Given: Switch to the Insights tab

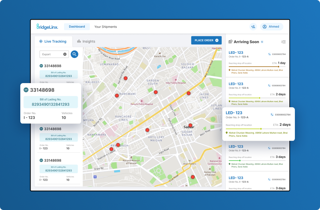Looking at the screenshot, I should 86,41.
